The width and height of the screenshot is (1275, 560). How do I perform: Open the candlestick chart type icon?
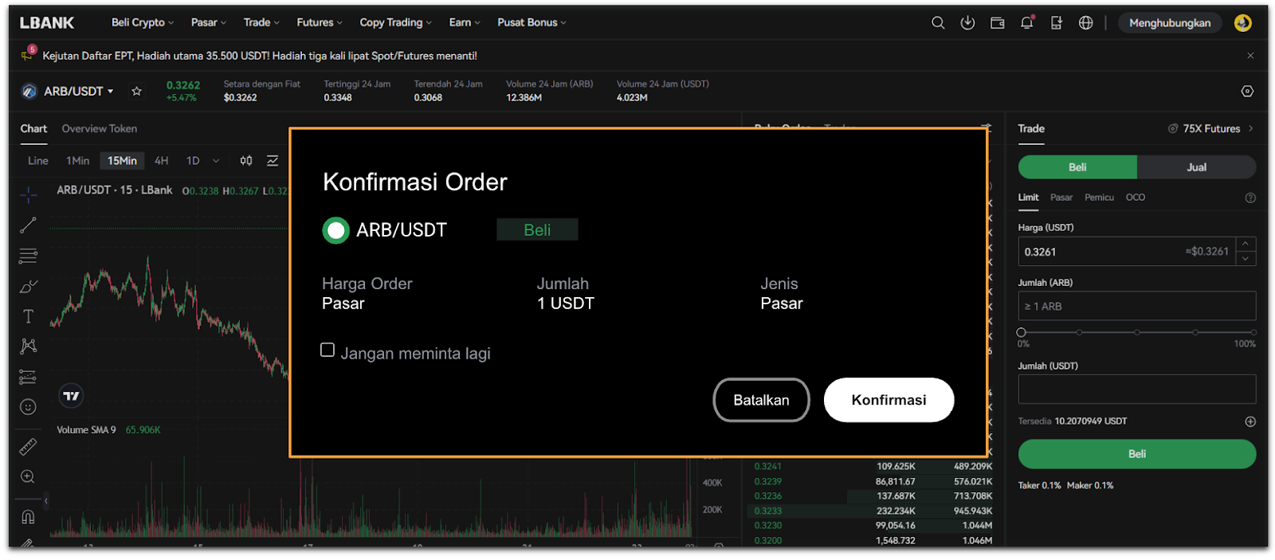[246, 161]
